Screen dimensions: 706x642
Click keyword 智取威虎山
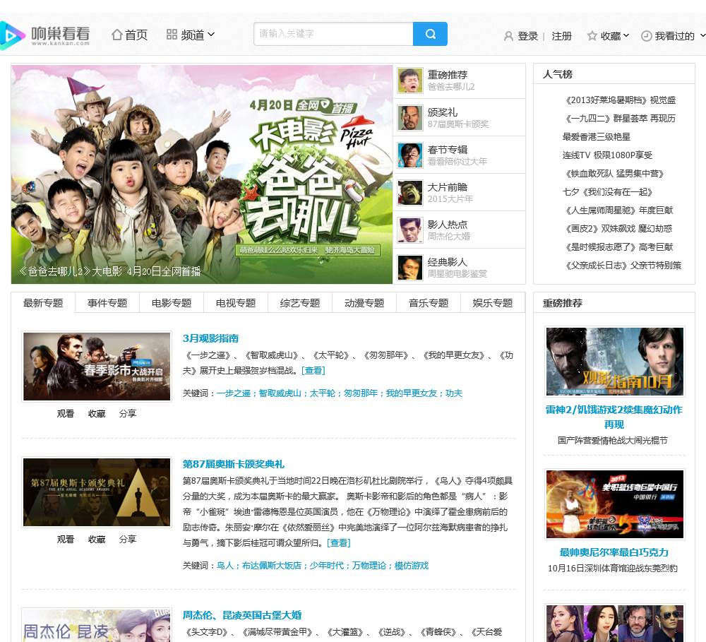click(280, 393)
